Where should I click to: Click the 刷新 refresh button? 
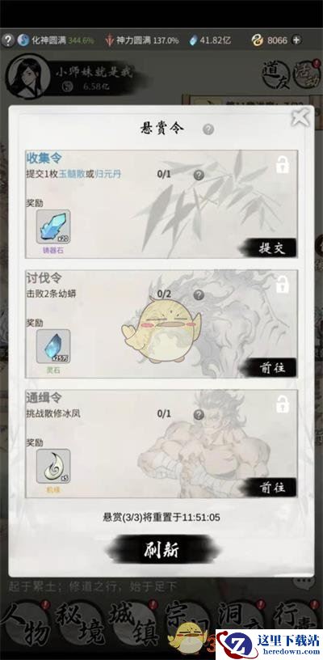tap(161, 550)
